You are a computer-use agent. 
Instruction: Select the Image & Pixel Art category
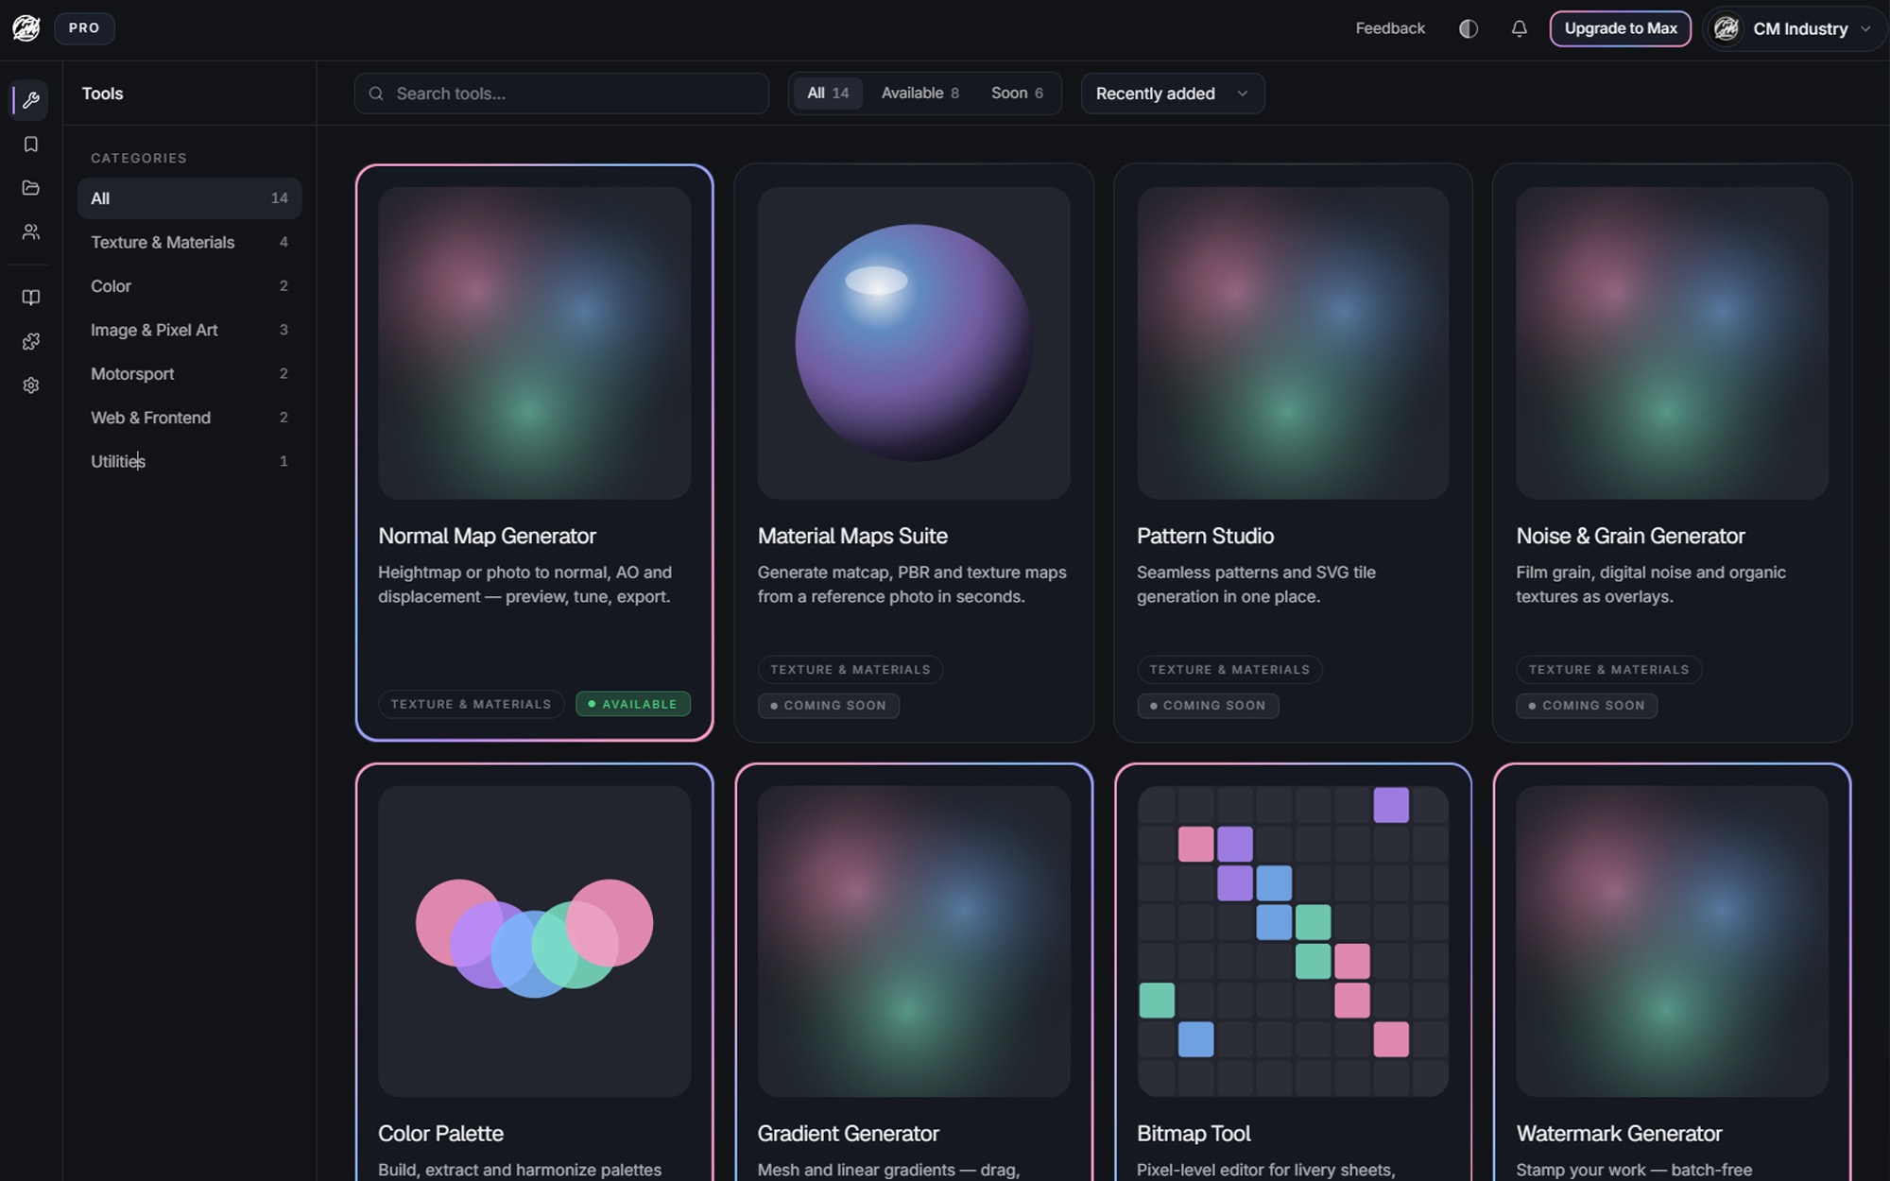(x=189, y=330)
